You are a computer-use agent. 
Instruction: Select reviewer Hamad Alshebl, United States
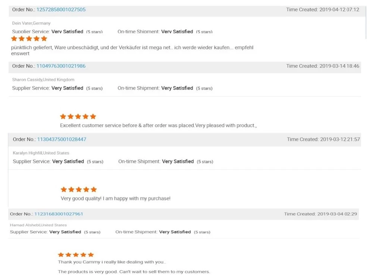[x=38, y=225]
